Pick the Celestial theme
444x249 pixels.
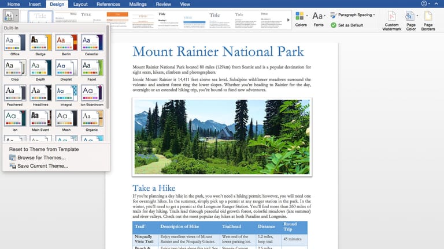click(x=92, y=44)
